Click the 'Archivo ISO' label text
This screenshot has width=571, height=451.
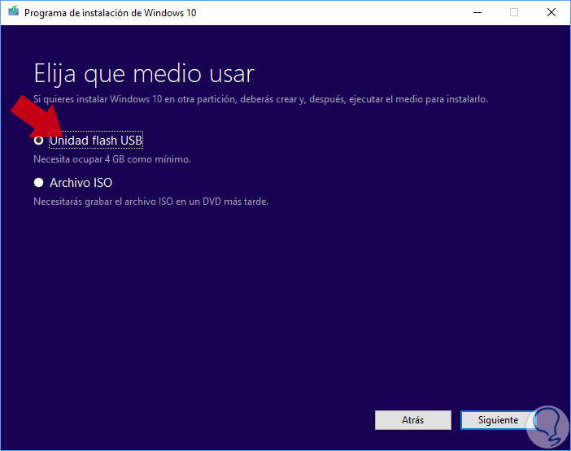pyautogui.click(x=81, y=183)
